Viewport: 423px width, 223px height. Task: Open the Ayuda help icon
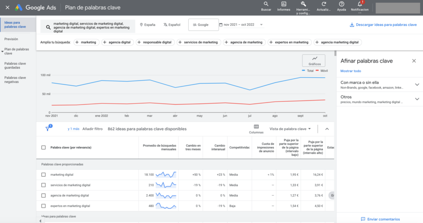click(x=341, y=7)
